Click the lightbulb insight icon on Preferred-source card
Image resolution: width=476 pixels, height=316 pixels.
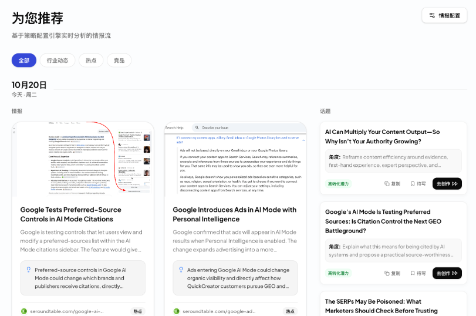[29, 270]
